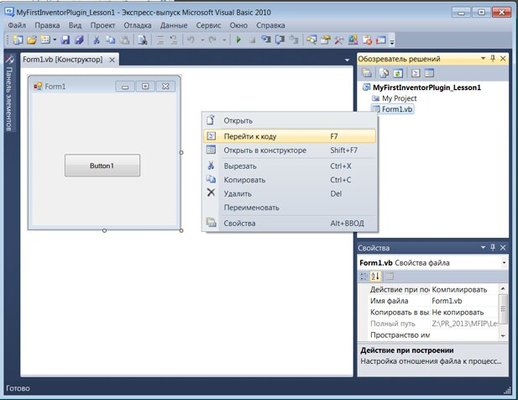Open the Solution Explorer window position dropdown arrow

tap(481, 59)
